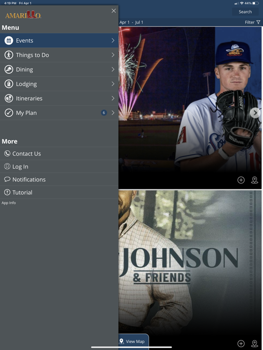Show baseball event location with map pin icon
Image resolution: width=263 pixels, height=350 pixels.
pyautogui.click(x=254, y=180)
